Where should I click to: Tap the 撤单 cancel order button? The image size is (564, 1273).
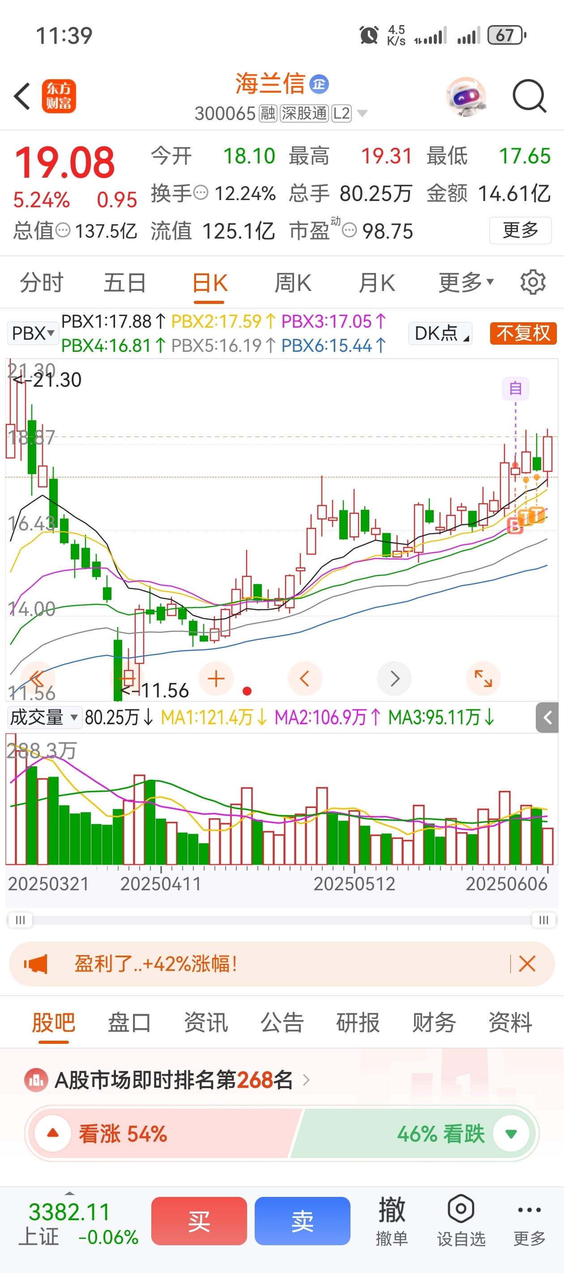[392, 1221]
